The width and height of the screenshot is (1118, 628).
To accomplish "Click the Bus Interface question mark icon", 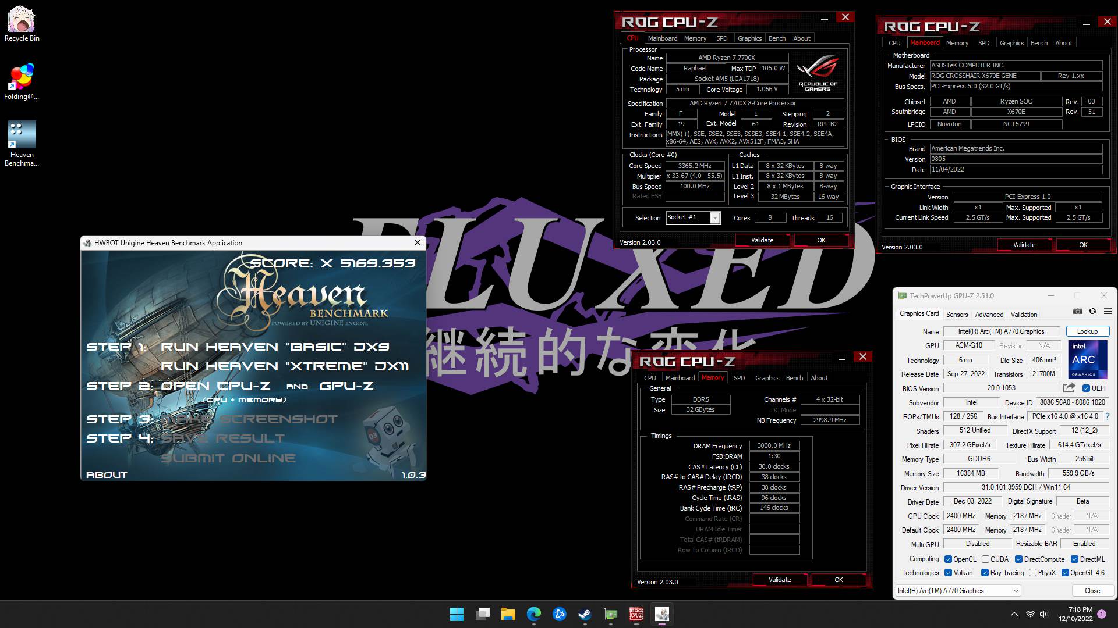I will (x=1108, y=416).
